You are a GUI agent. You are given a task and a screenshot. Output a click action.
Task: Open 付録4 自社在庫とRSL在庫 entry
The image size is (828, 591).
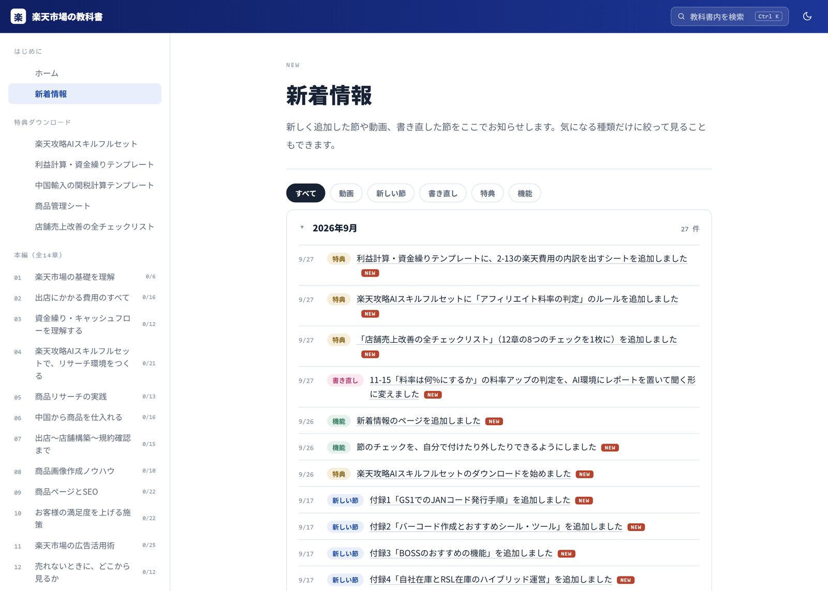coord(491,580)
